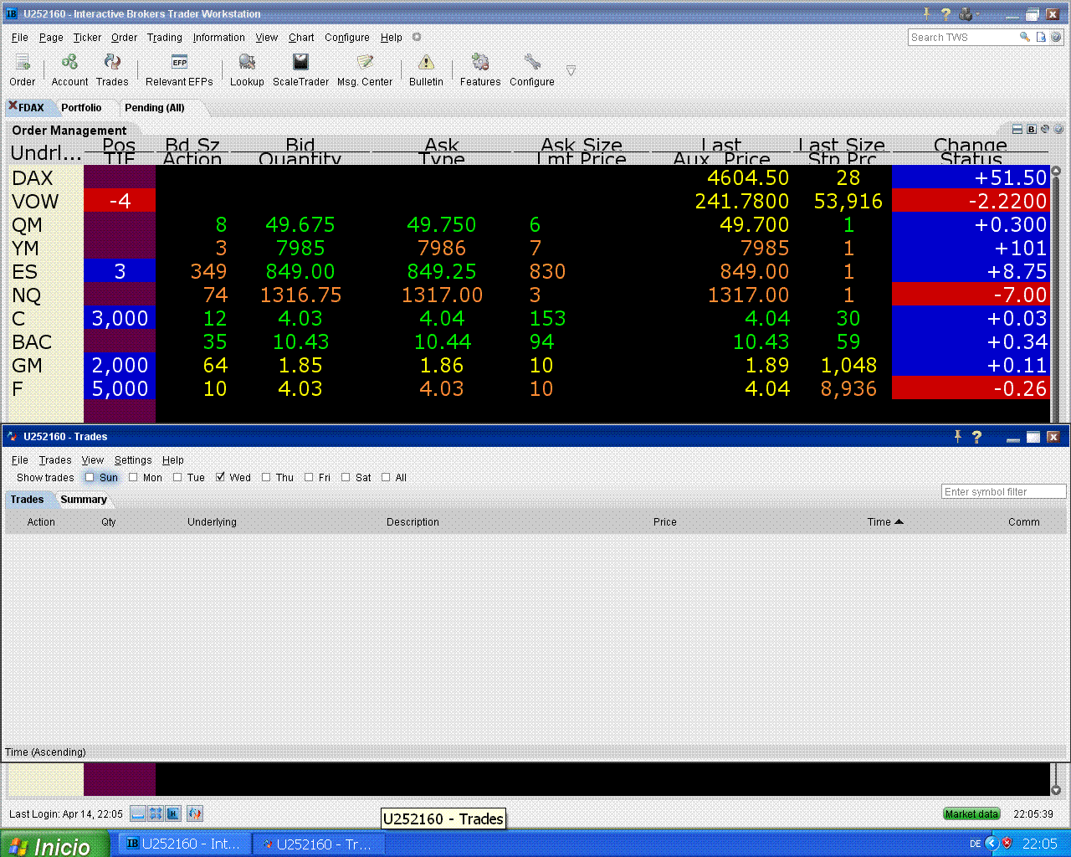Enable the Sun trades checkbox
Viewport: 1071px width, 857px height.
[x=90, y=477]
